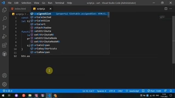Open Source Control view
The width and height of the screenshot is (175, 98).
point(4,27)
